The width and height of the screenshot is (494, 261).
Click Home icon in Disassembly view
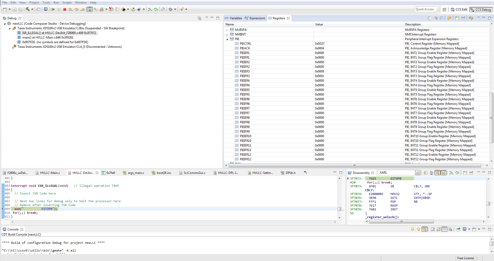click(x=431, y=173)
